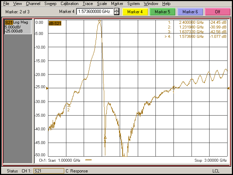Screen dimensions: 233x175
Task: Click the left reference level arrow indicator
Action: (47, 88)
